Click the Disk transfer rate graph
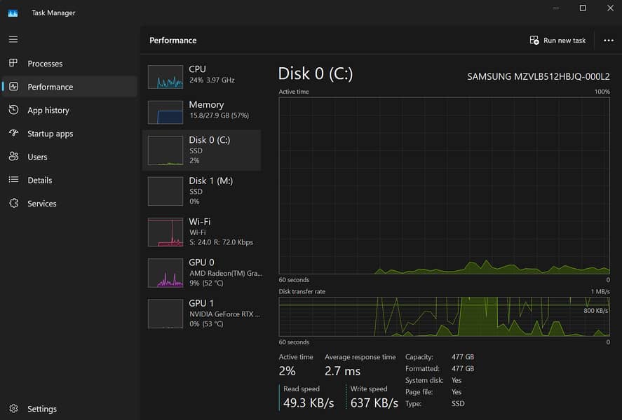The height and width of the screenshot is (420, 622). (x=444, y=316)
